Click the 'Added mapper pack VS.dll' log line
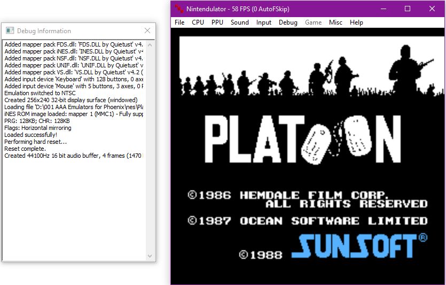This screenshot has height=285, width=446. tap(74, 72)
